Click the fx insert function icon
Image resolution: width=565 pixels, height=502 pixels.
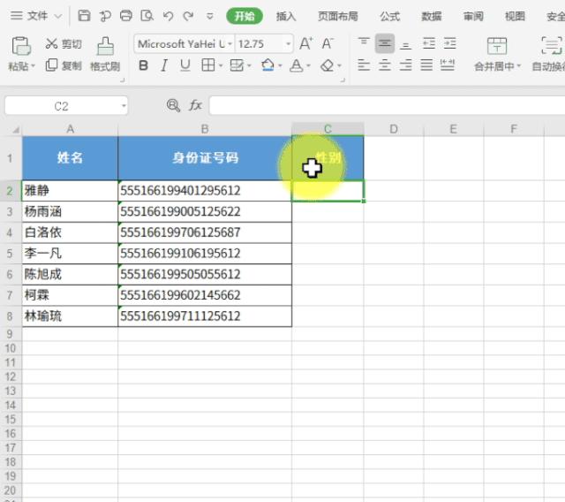195,105
